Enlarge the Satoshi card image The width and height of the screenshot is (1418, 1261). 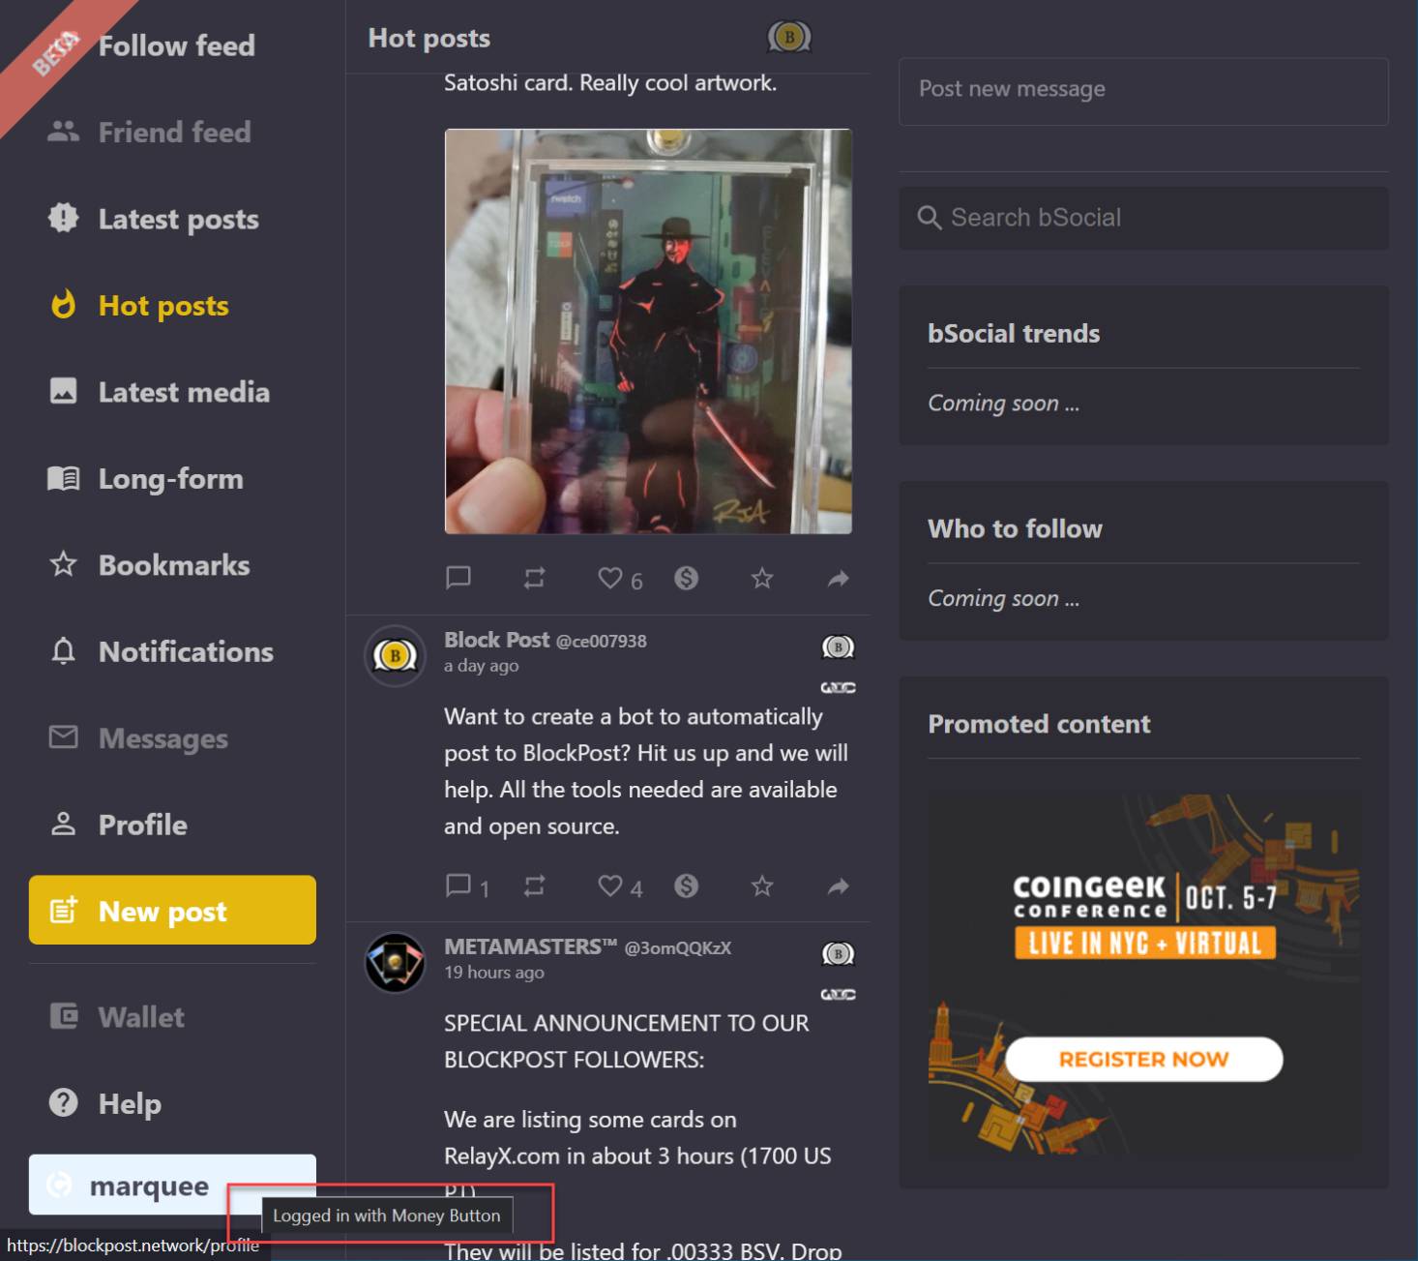pyautogui.click(x=648, y=331)
